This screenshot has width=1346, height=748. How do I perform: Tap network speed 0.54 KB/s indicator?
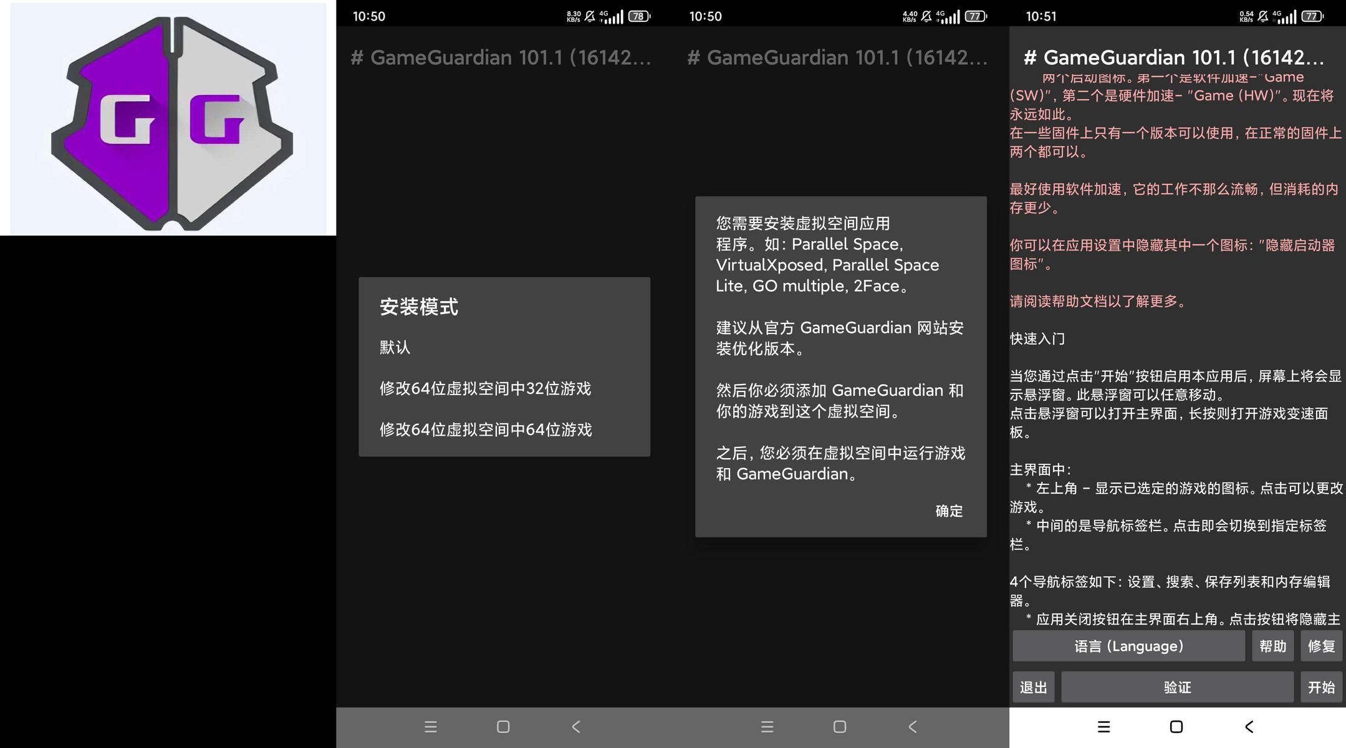click(1246, 16)
